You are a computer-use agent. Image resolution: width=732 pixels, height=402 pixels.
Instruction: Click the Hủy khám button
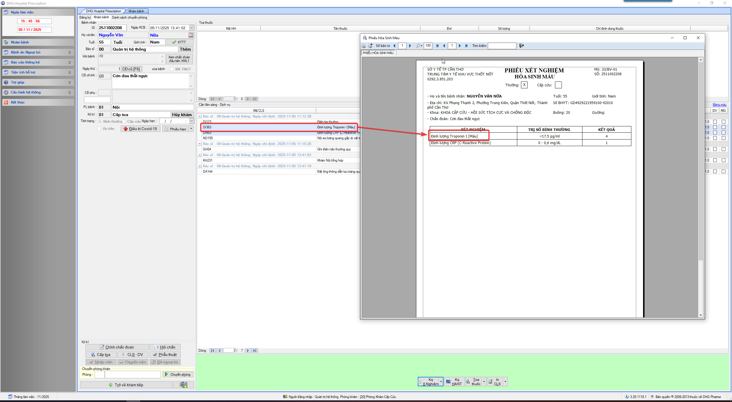tap(182, 115)
